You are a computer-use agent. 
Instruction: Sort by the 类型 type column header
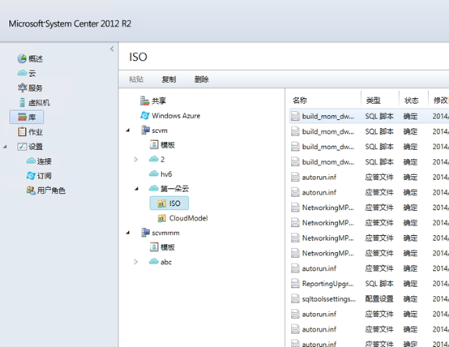pyautogui.click(x=374, y=101)
